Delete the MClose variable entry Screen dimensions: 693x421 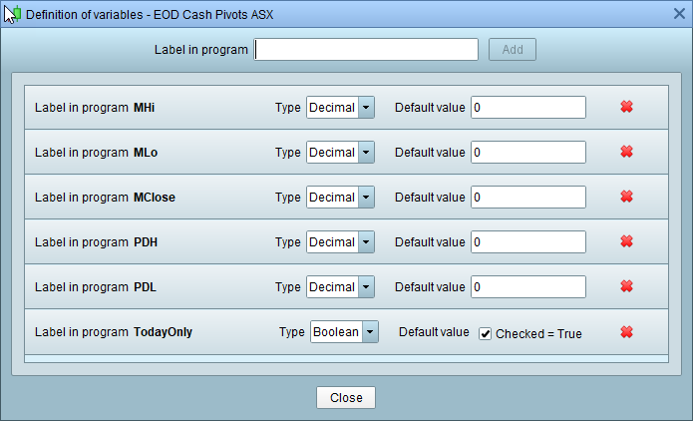coord(627,197)
